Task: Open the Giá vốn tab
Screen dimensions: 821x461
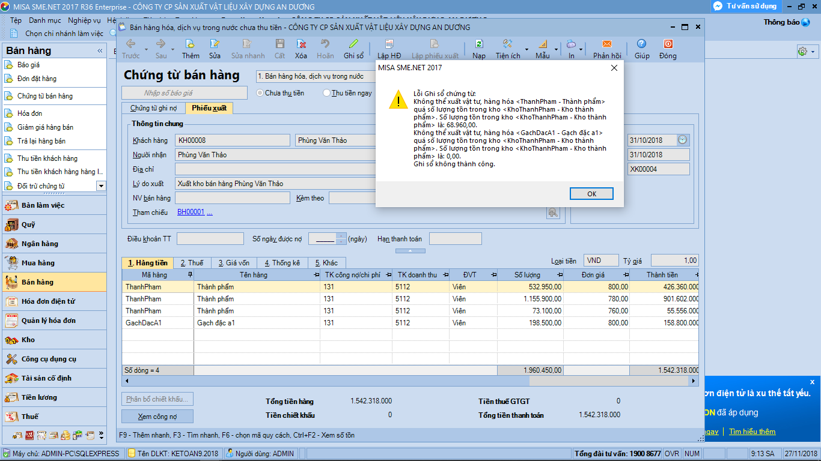Action: [233, 263]
